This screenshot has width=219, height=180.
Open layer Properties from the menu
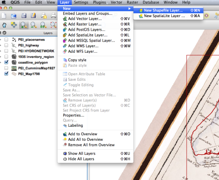click(x=74, y=115)
